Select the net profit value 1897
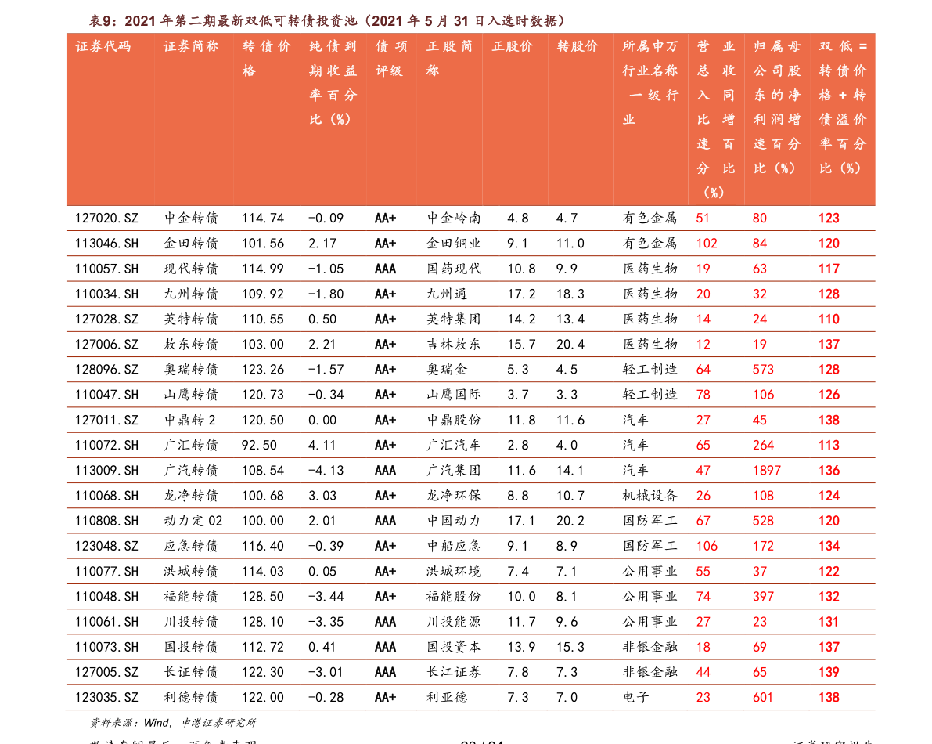 point(766,471)
